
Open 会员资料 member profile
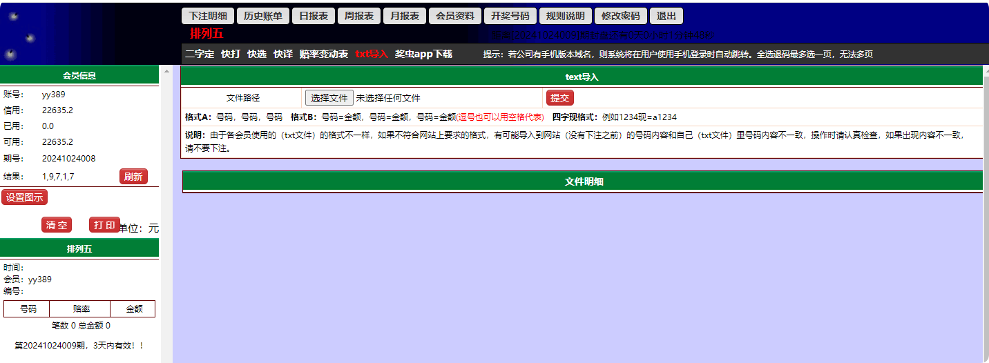tap(455, 16)
